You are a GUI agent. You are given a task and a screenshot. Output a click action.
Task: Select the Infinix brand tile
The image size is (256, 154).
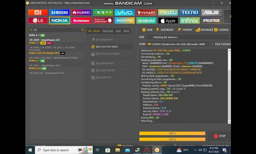pyautogui.click(x=190, y=21)
